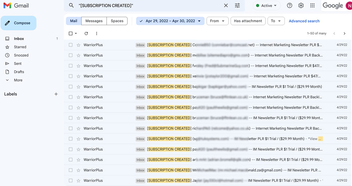Open the Snoozed folder
This screenshot has height=186, width=352.
21,55
